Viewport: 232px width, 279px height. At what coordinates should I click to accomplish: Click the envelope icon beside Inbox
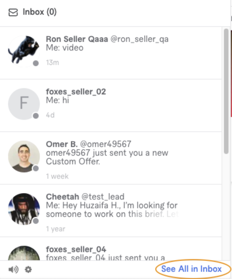point(13,12)
